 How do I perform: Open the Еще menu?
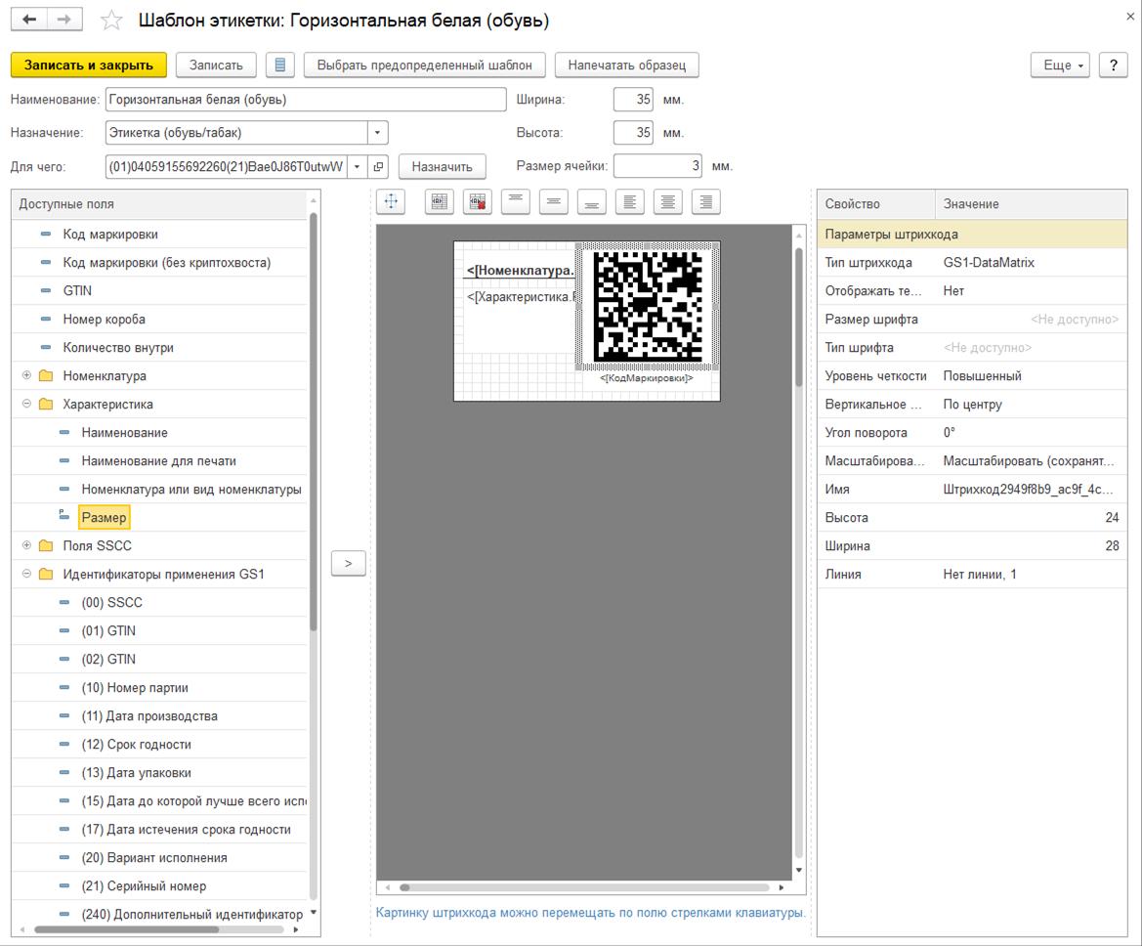click(1060, 65)
